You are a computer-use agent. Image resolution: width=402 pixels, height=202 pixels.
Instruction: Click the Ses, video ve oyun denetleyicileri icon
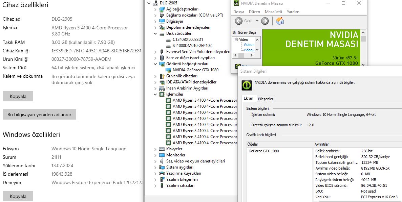pos(162,161)
